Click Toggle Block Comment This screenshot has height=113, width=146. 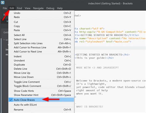pos(41,86)
